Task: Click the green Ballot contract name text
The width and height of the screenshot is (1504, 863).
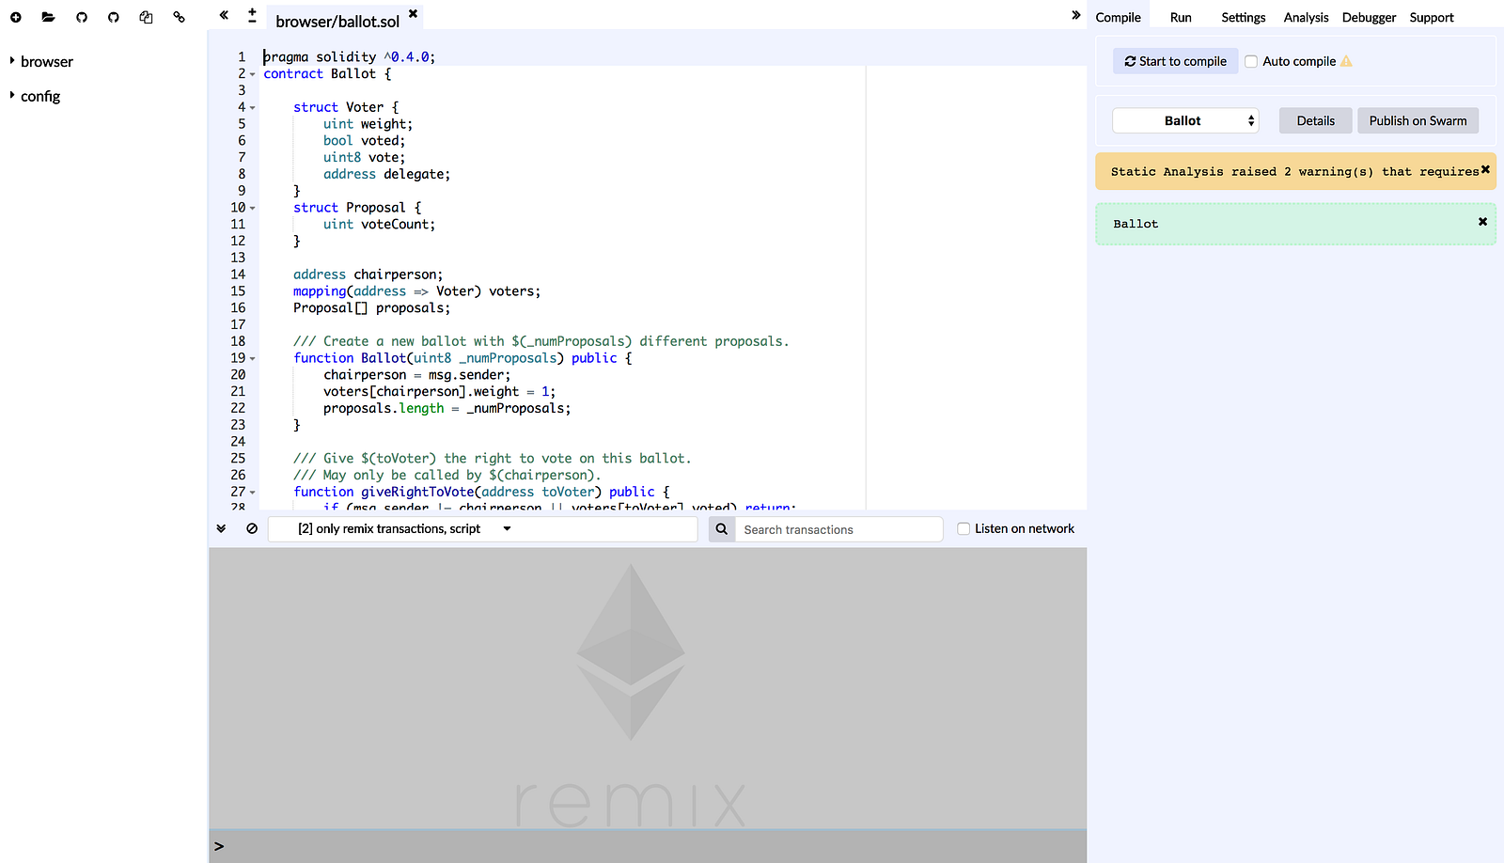Action: coord(1136,224)
